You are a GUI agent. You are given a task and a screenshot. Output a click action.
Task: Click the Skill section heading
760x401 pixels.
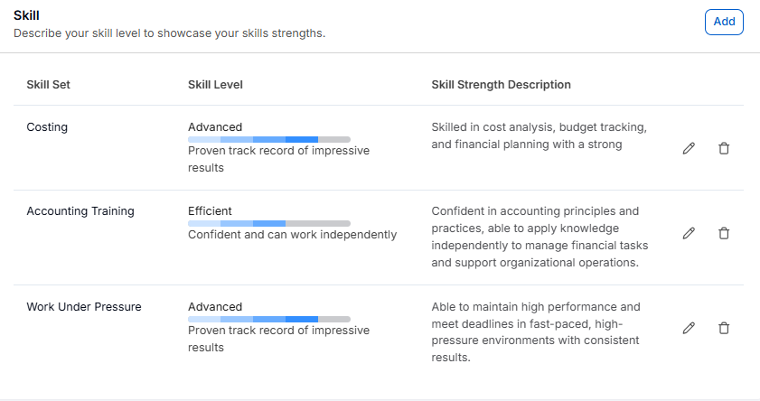[x=26, y=15]
